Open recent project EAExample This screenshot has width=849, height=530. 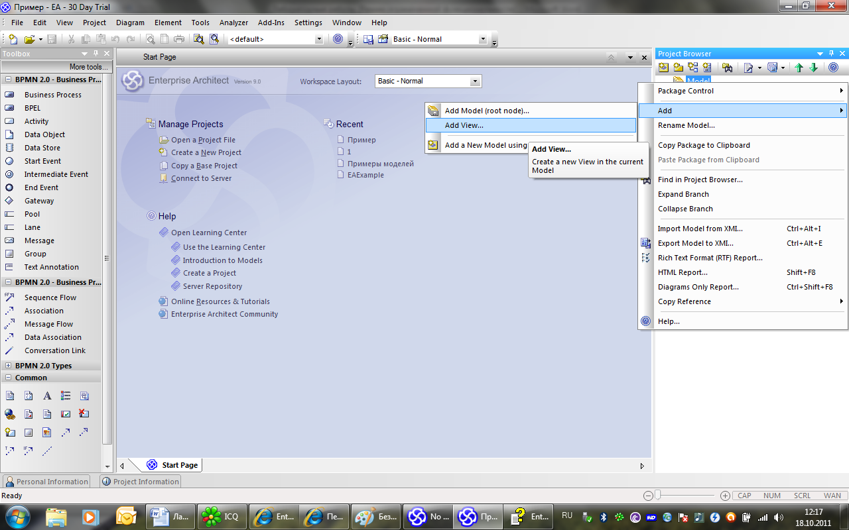365,175
